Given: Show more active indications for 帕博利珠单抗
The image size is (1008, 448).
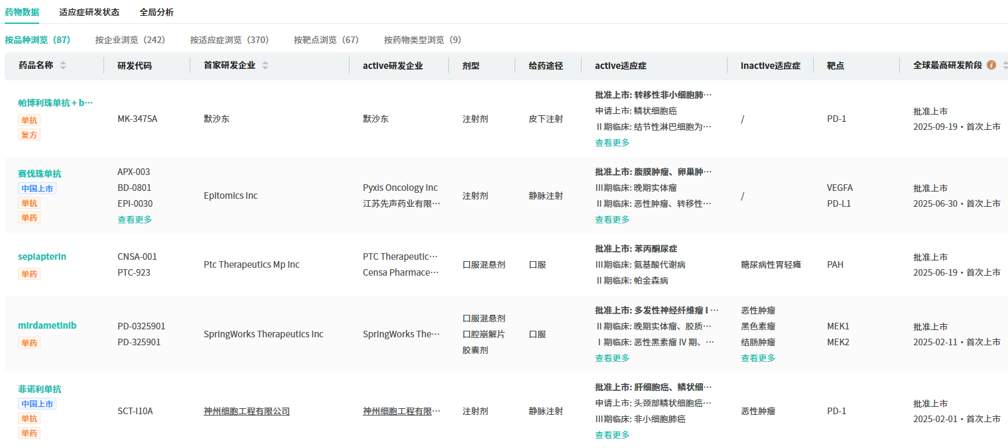Looking at the screenshot, I should coord(612,142).
